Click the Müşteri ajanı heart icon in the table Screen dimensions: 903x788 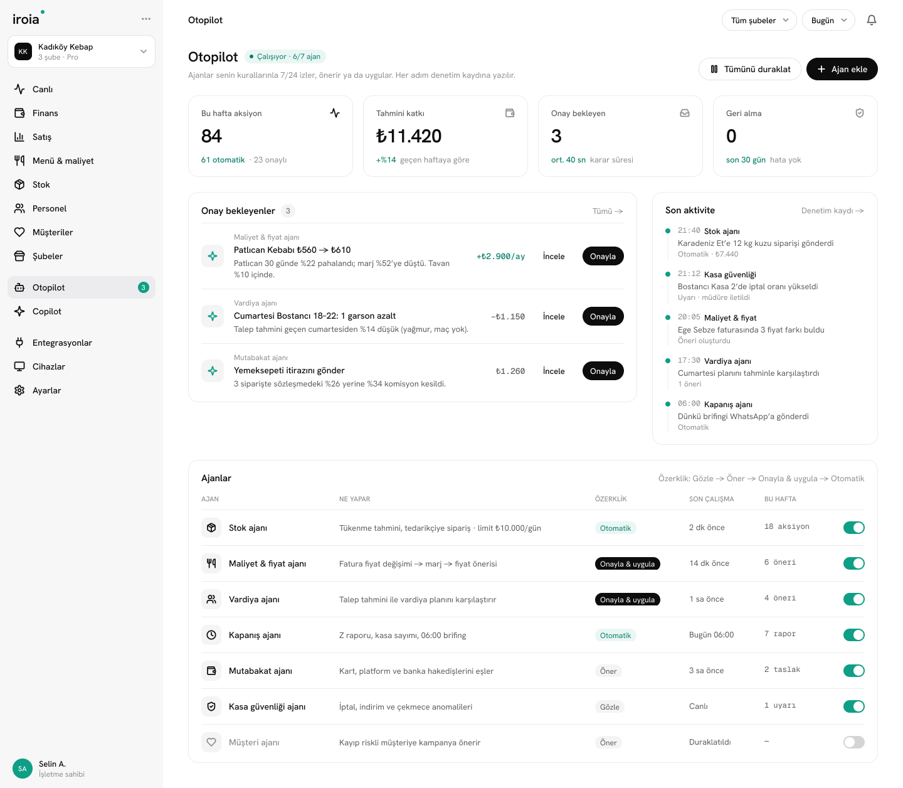click(x=211, y=742)
